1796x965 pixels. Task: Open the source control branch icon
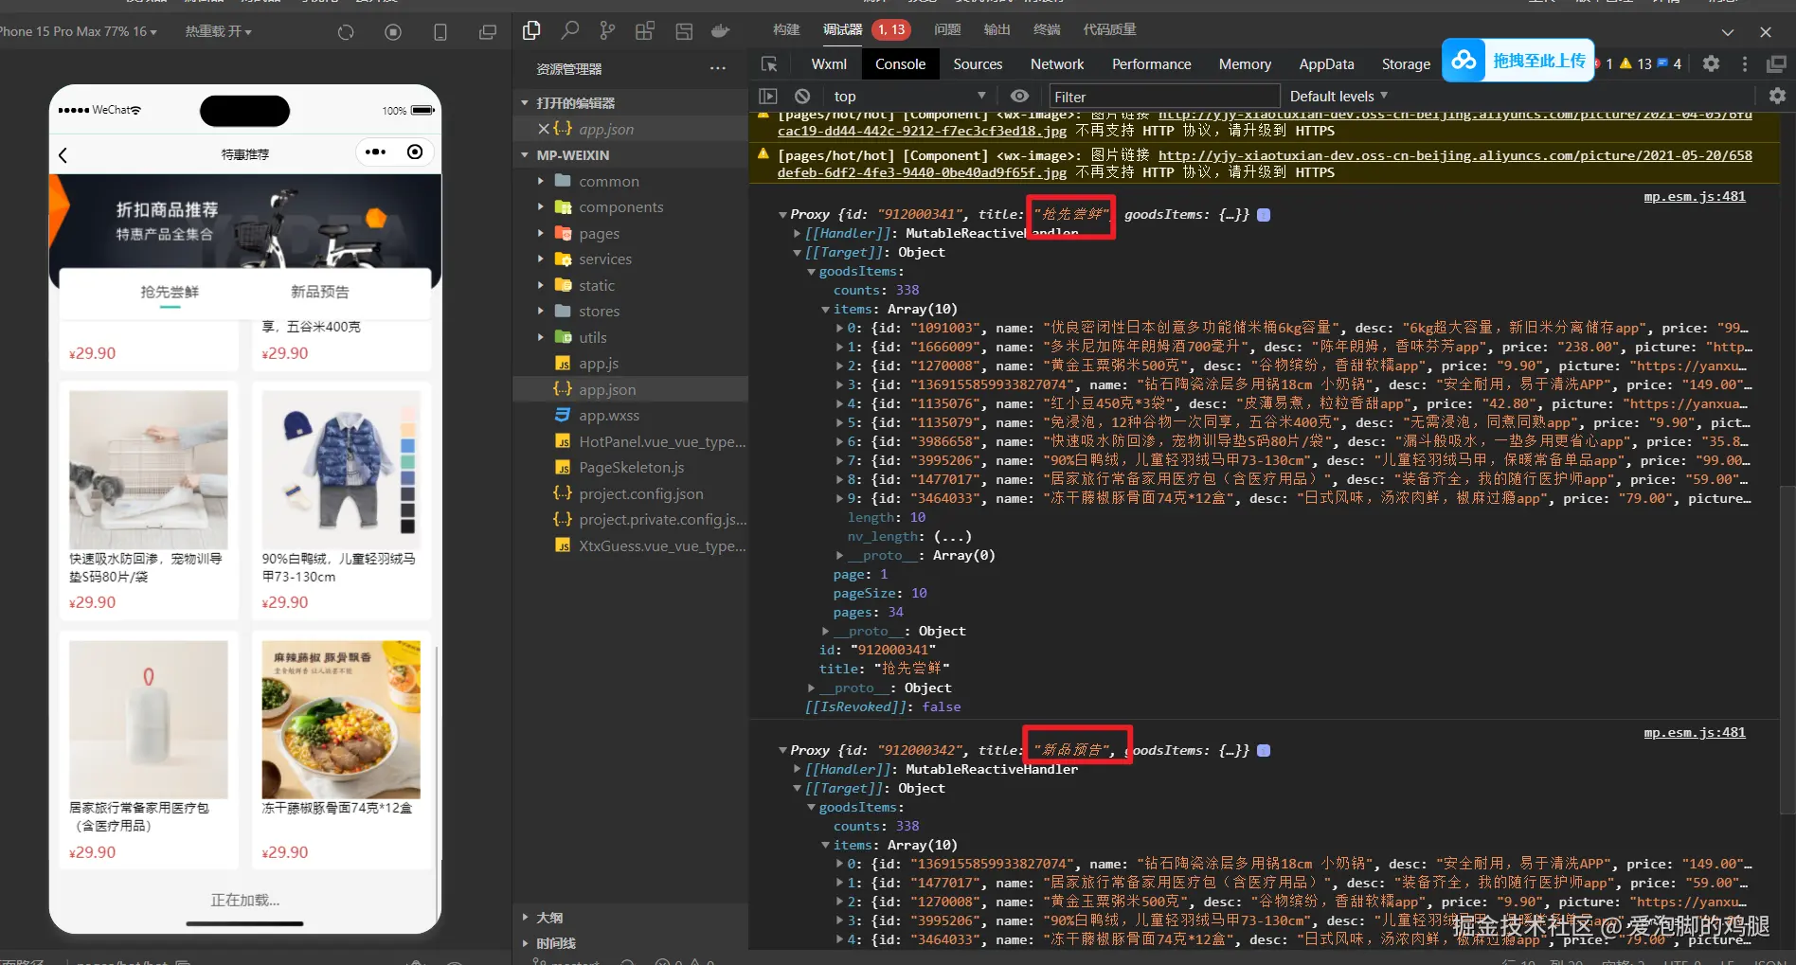607,30
